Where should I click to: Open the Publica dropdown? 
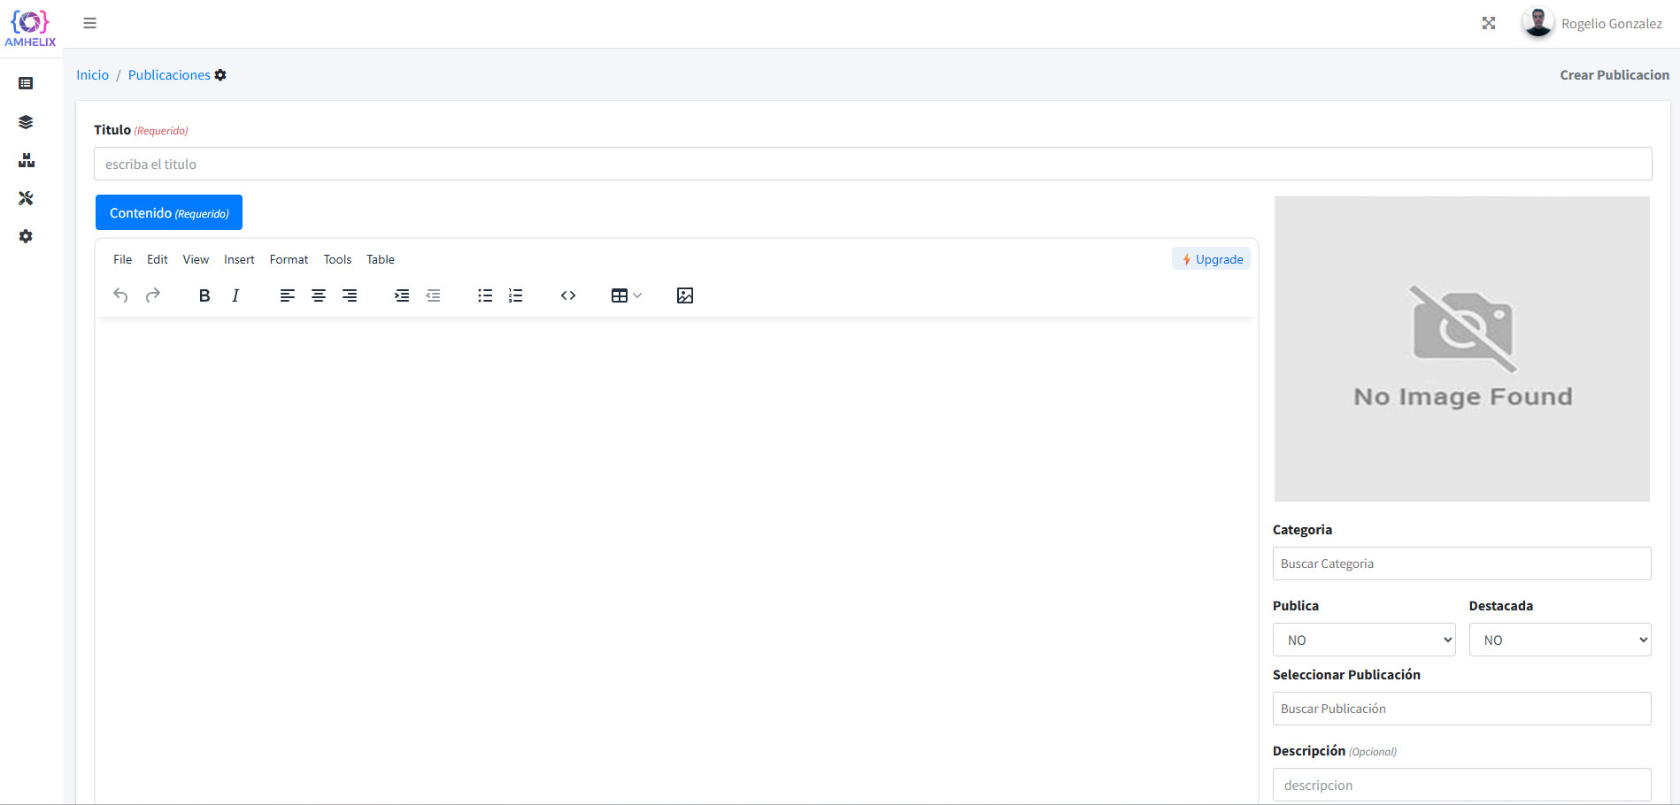(1364, 640)
